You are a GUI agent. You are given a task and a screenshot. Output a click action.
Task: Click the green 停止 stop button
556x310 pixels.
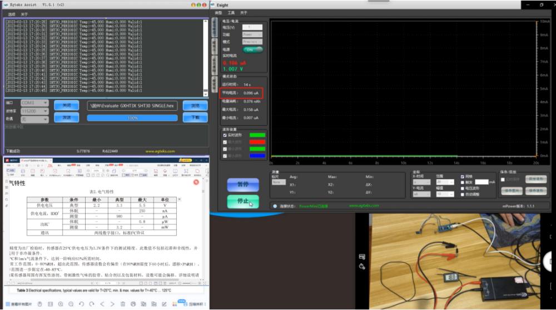pyautogui.click(x=243, y=201)
